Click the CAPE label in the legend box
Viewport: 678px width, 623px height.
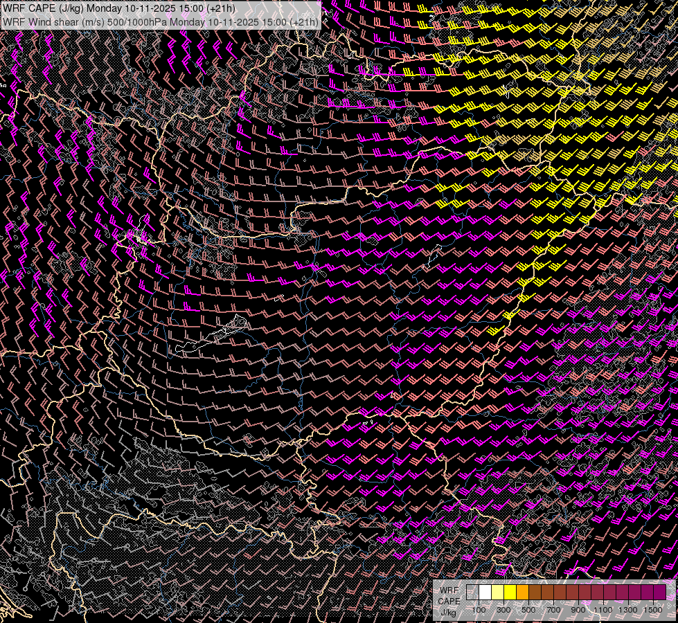[449, 602]
